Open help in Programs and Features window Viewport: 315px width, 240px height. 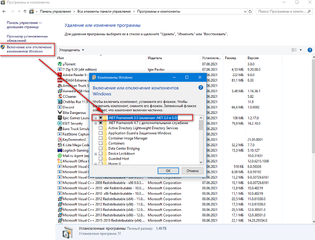coord(310,50)
